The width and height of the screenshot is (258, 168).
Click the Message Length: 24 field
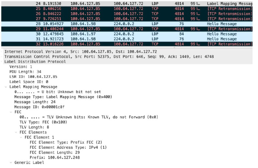pos(35,102)
